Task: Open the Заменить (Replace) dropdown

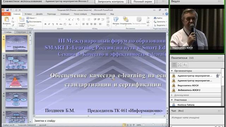Action: [x=160, y=22]
